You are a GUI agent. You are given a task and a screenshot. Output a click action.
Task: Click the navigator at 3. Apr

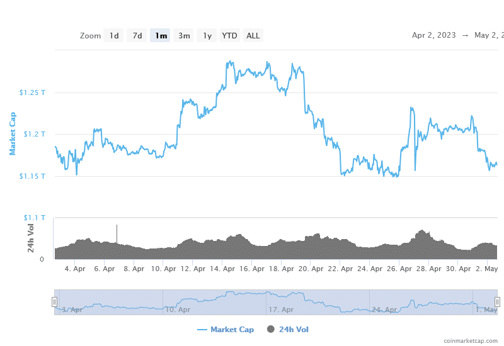(72, 310)
